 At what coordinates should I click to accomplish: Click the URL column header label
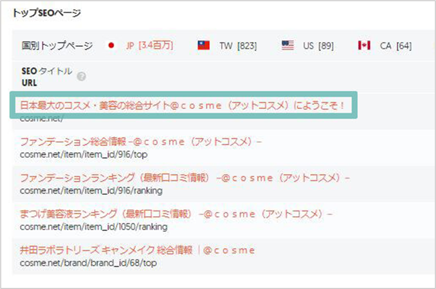(29, 83)
